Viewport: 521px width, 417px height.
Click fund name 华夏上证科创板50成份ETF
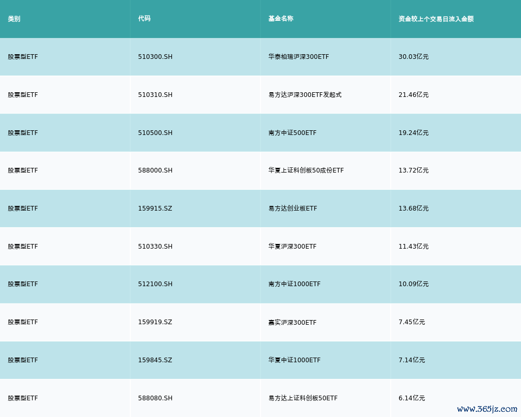tap(306, 170)
